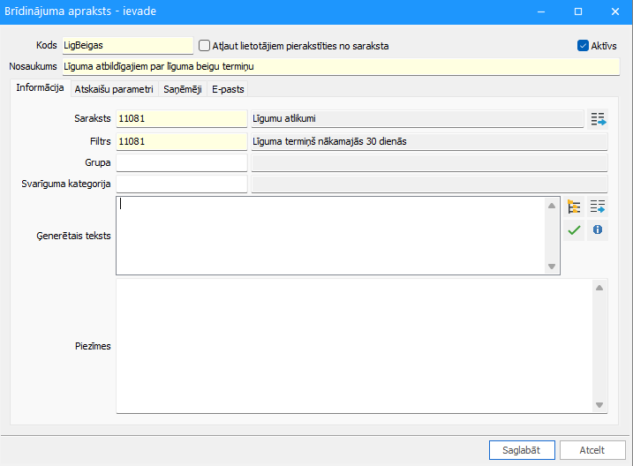The width and height of the screenshot is (633, 466).
Task: Focus the Kods field with LigBeigas
Action: [x=127, y=46]
